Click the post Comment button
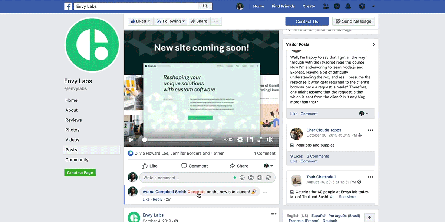This screenshot has width=445, height=222. [194, 166]
